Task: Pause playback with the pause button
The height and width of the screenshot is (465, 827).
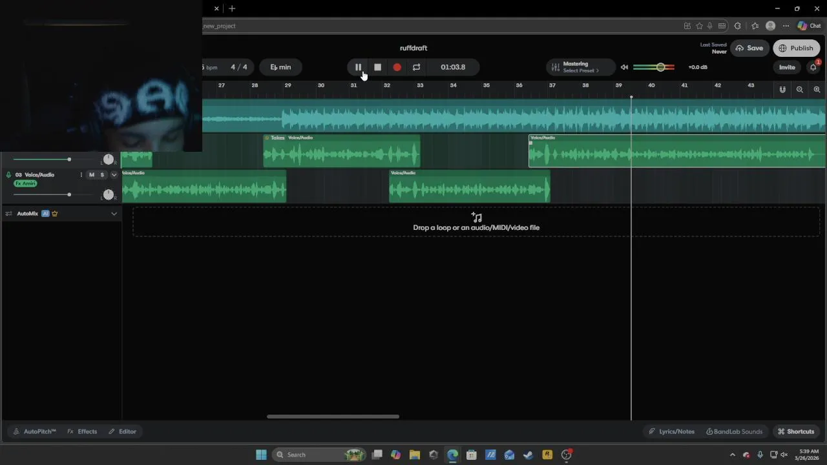Action: pyautogui.click(x=358, y=67)
